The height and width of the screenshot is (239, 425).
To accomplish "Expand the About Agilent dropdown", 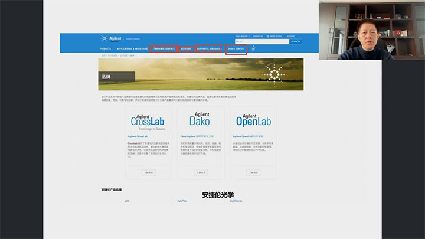I will pyautogui.click(x=242, y=36).
